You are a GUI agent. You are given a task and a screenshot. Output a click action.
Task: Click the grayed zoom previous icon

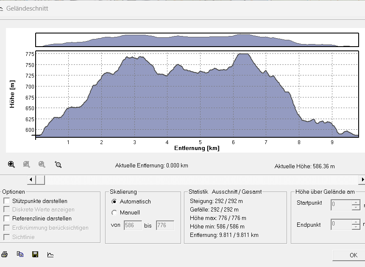point(27,164)
